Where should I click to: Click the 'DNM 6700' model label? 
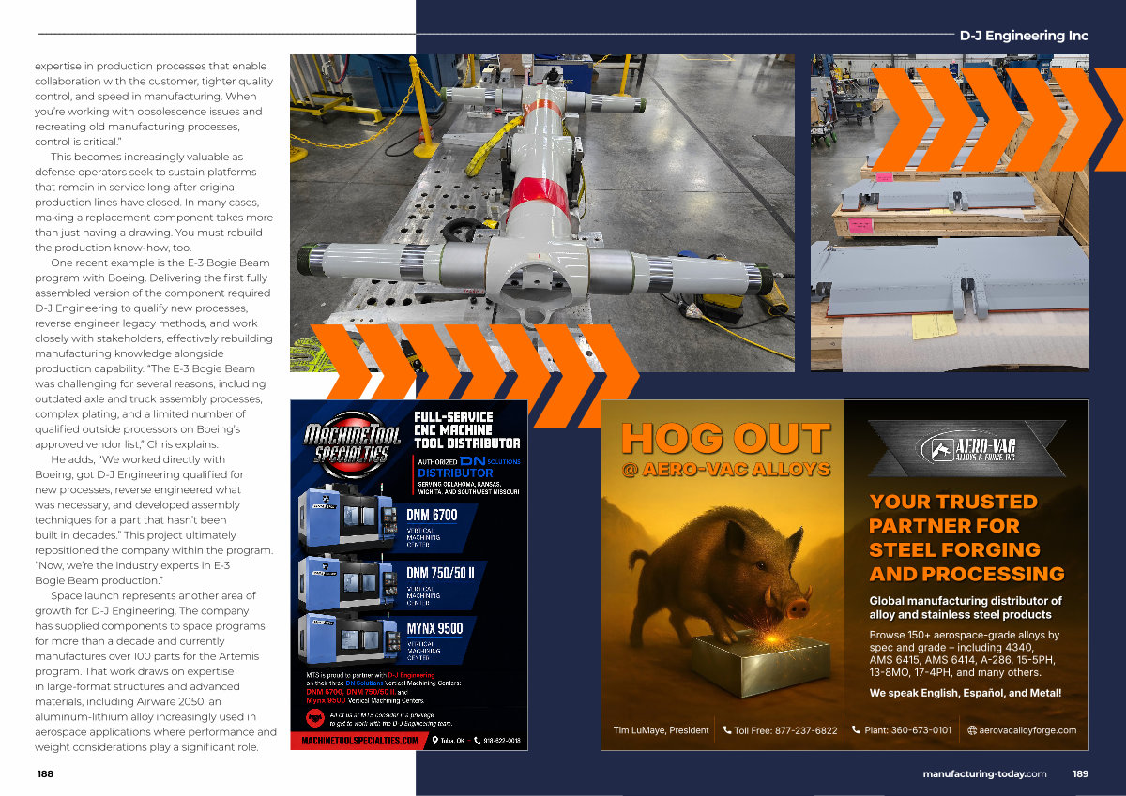click(x=432, y=515)
